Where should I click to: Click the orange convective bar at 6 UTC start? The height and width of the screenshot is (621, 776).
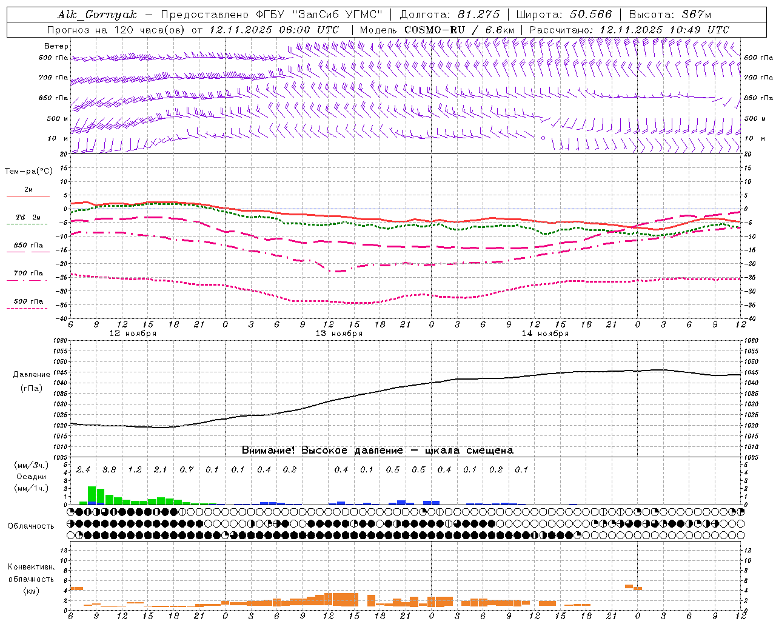coord(76,588)
